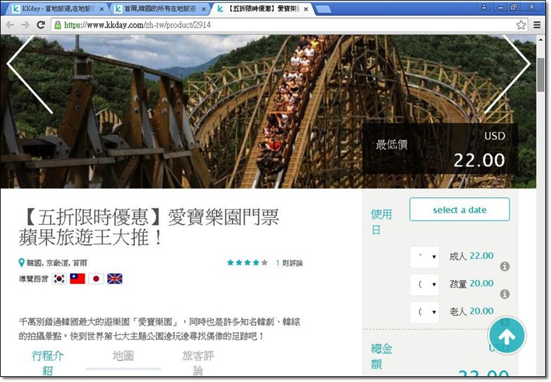Close the second 首爾 tab
Screen dimensions: 551x382
[204, 9]
